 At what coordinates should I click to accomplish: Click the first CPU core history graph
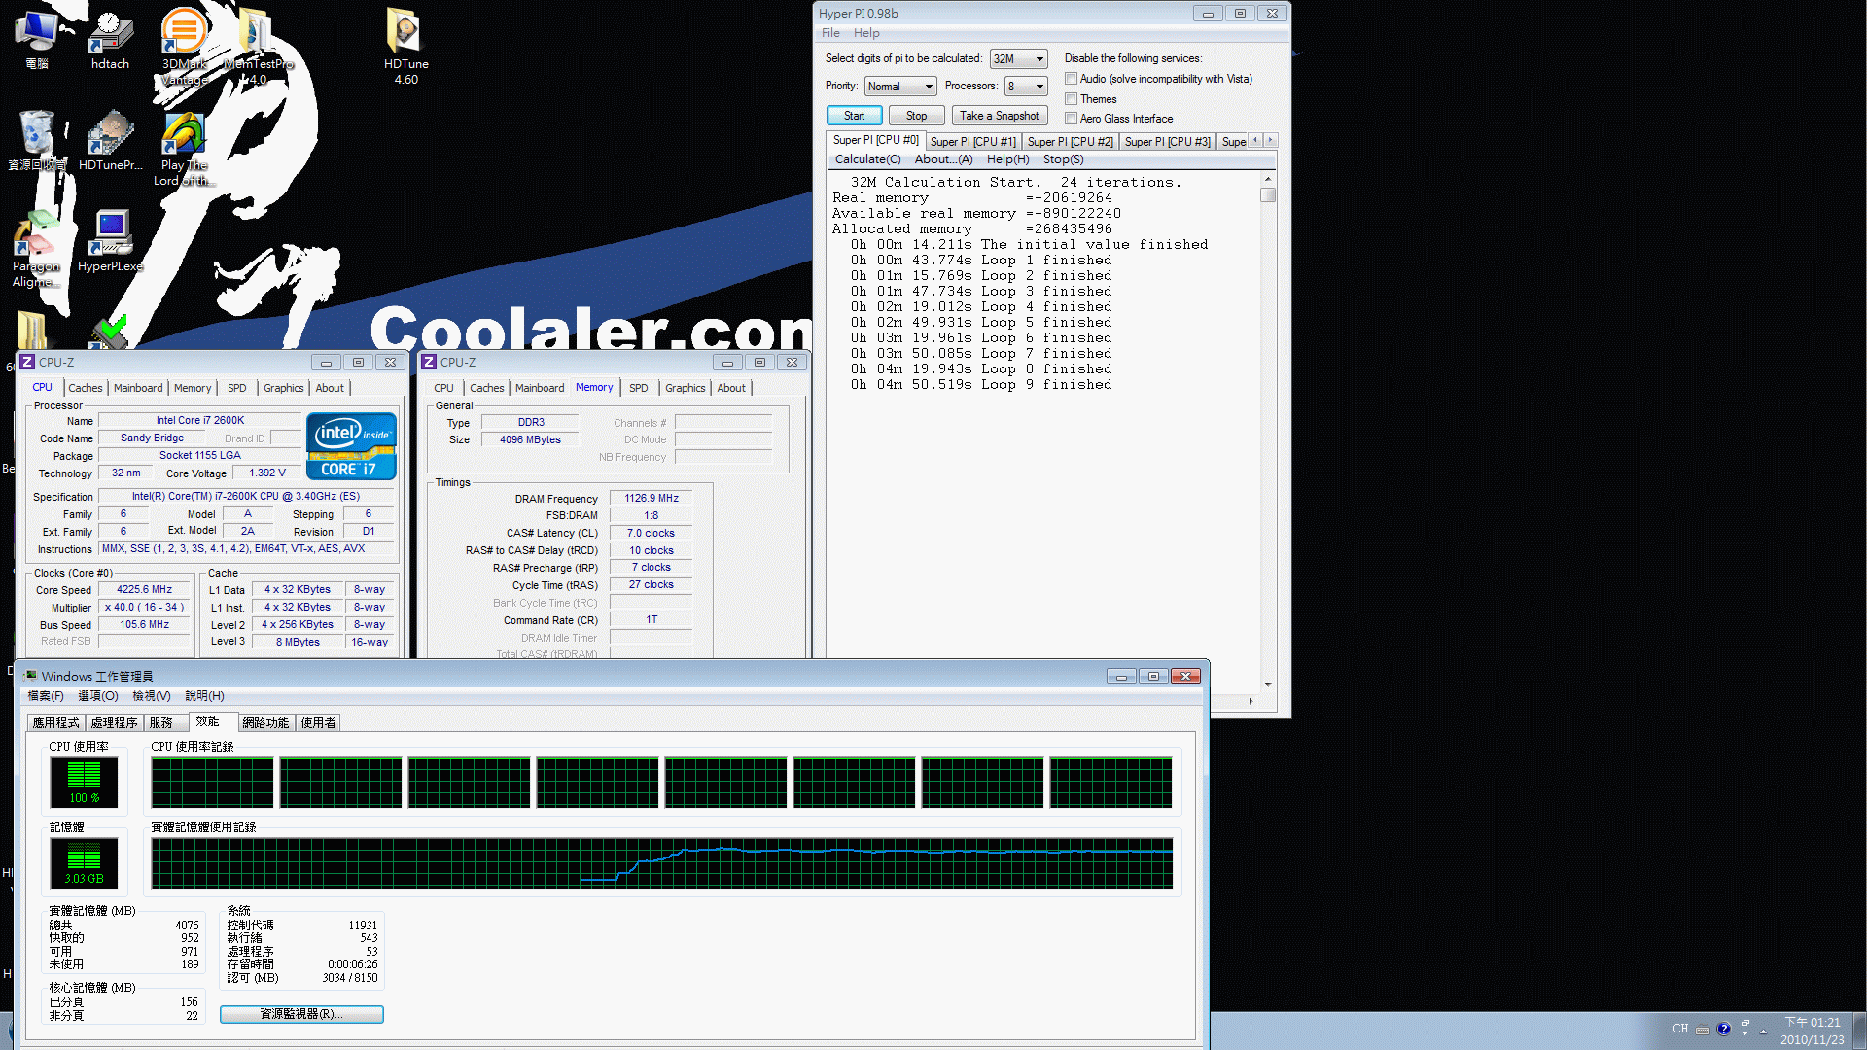212,783
